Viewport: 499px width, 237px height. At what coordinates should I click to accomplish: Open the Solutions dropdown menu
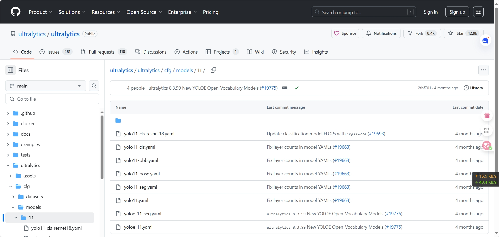coord(72,12)
